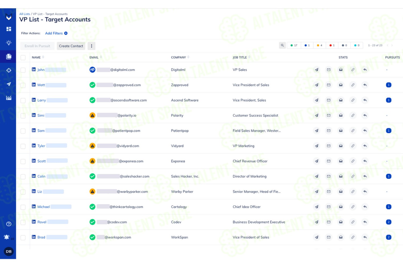Click the plus icon next to Add Filters

click(66, 33)
